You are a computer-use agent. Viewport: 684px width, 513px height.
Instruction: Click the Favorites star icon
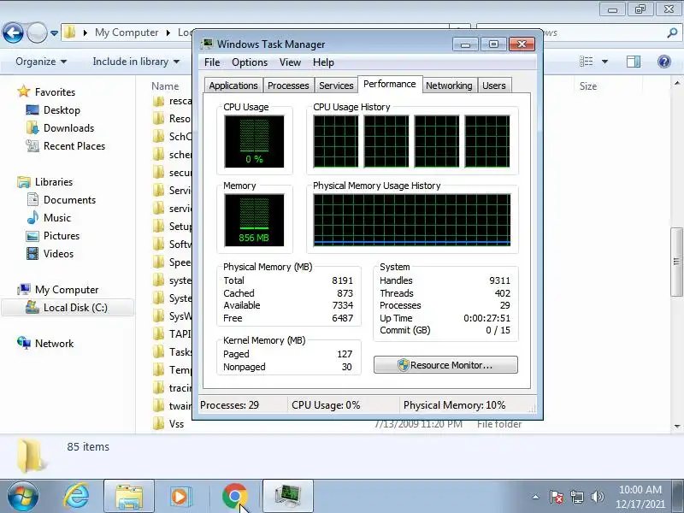24,91
